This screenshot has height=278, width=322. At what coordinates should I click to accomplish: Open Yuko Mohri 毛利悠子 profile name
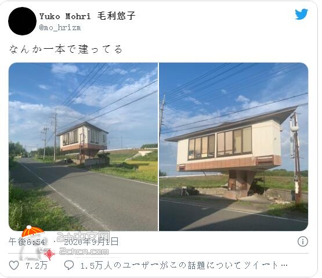(x=87, y=16)
